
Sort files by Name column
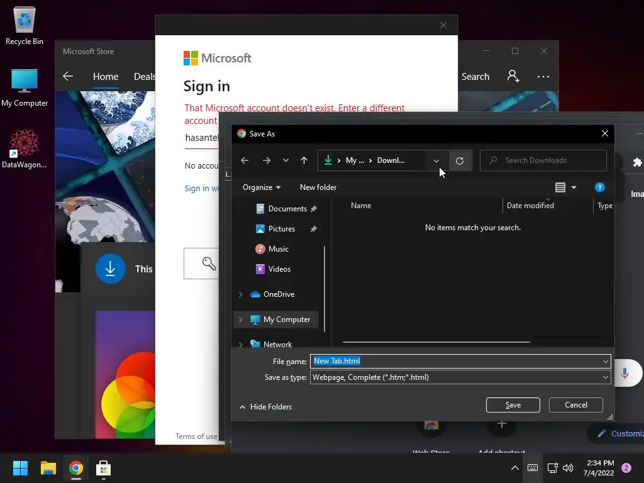point(360,206)
